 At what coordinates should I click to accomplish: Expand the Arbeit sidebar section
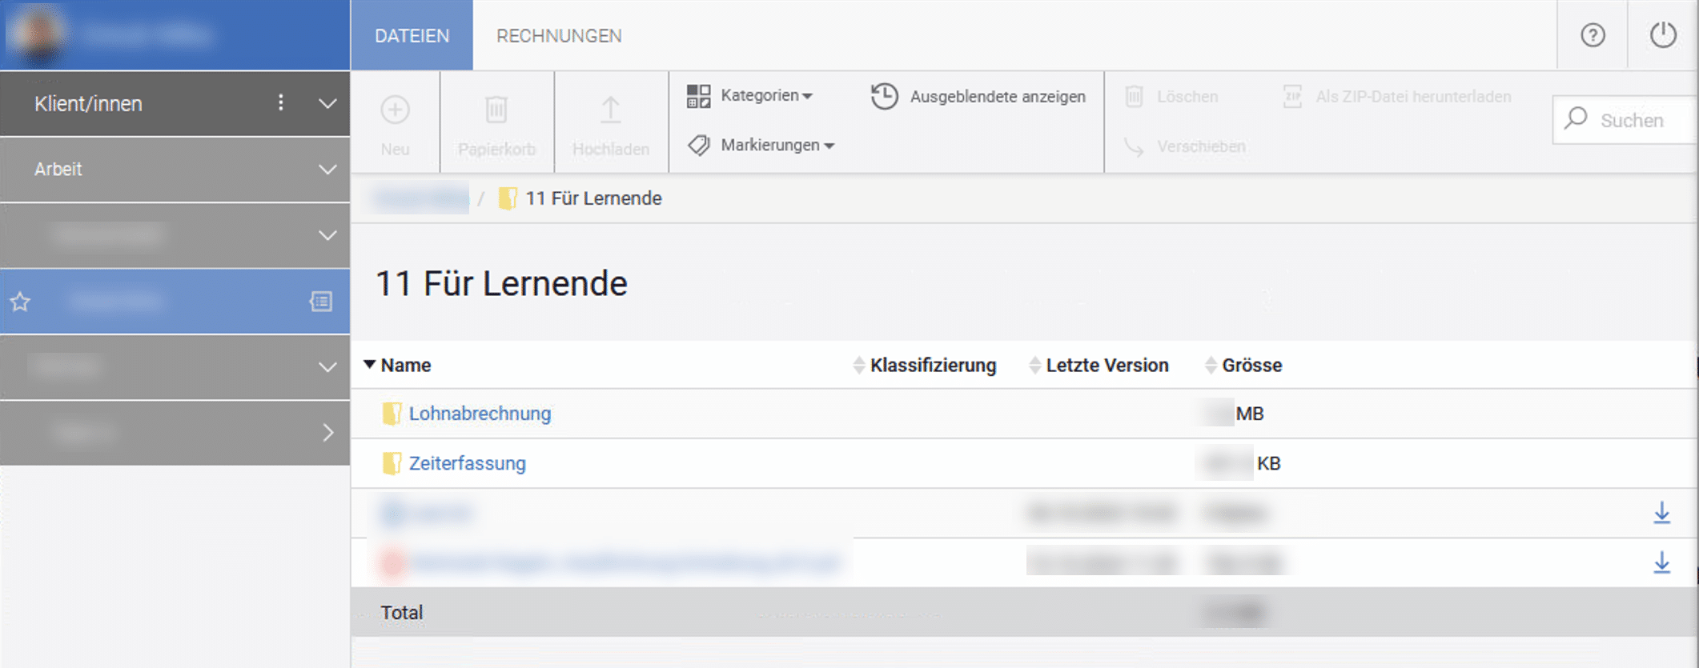coord(327,170)
